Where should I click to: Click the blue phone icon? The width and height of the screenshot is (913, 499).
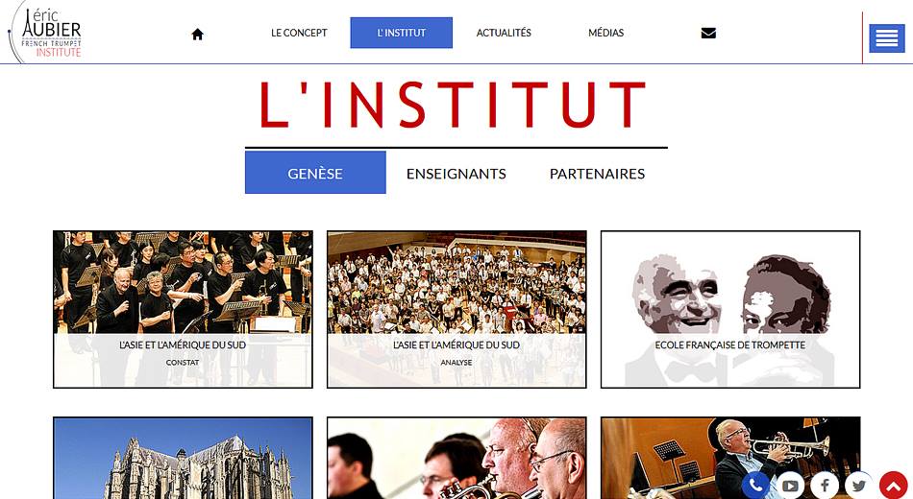point(755,485)
